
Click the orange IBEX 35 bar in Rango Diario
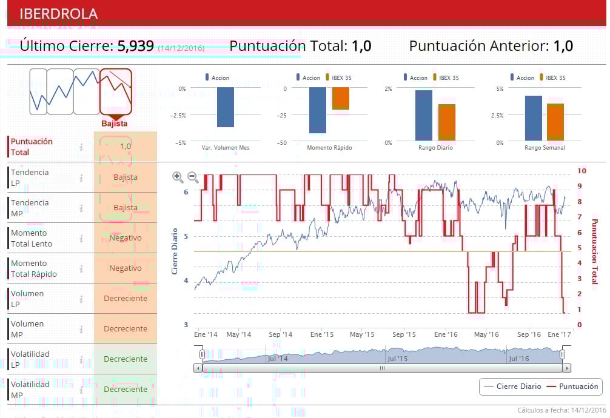(447, 122)
